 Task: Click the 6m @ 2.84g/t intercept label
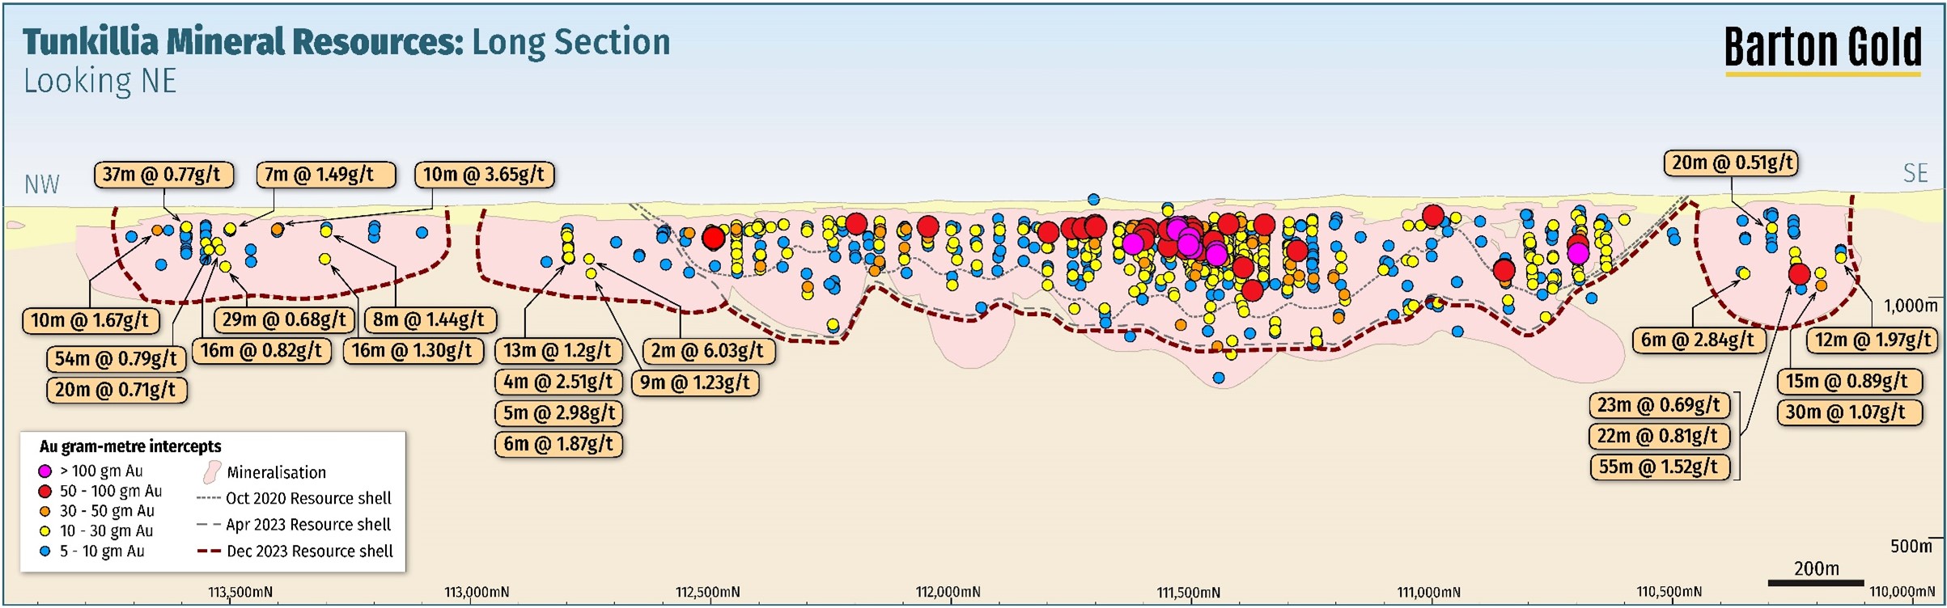1697,340
